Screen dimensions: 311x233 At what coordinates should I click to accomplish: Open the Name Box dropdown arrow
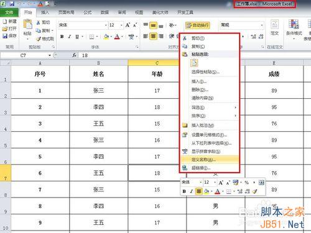(50, 55)
